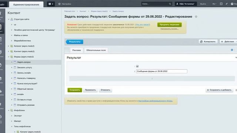Click the Отменить button
237x133 pixels.
(105, 90)
